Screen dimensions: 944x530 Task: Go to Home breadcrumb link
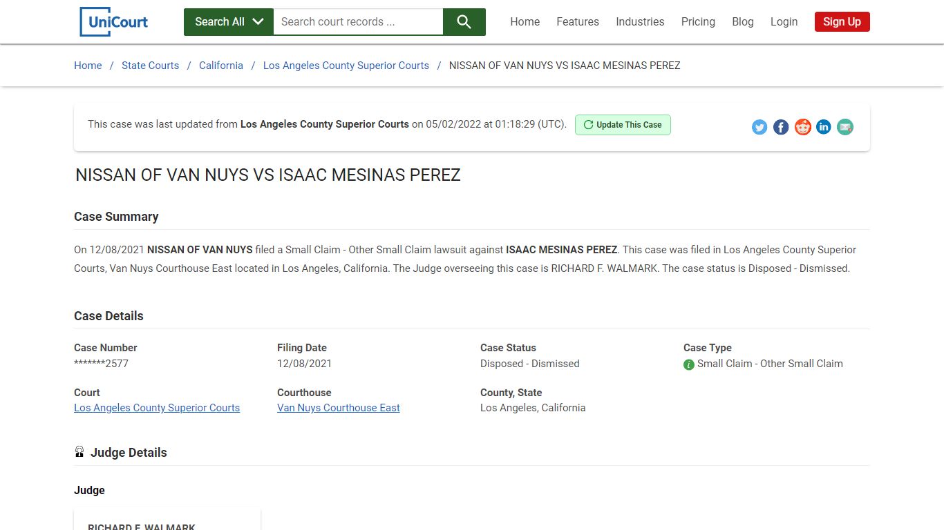point(88,66)
